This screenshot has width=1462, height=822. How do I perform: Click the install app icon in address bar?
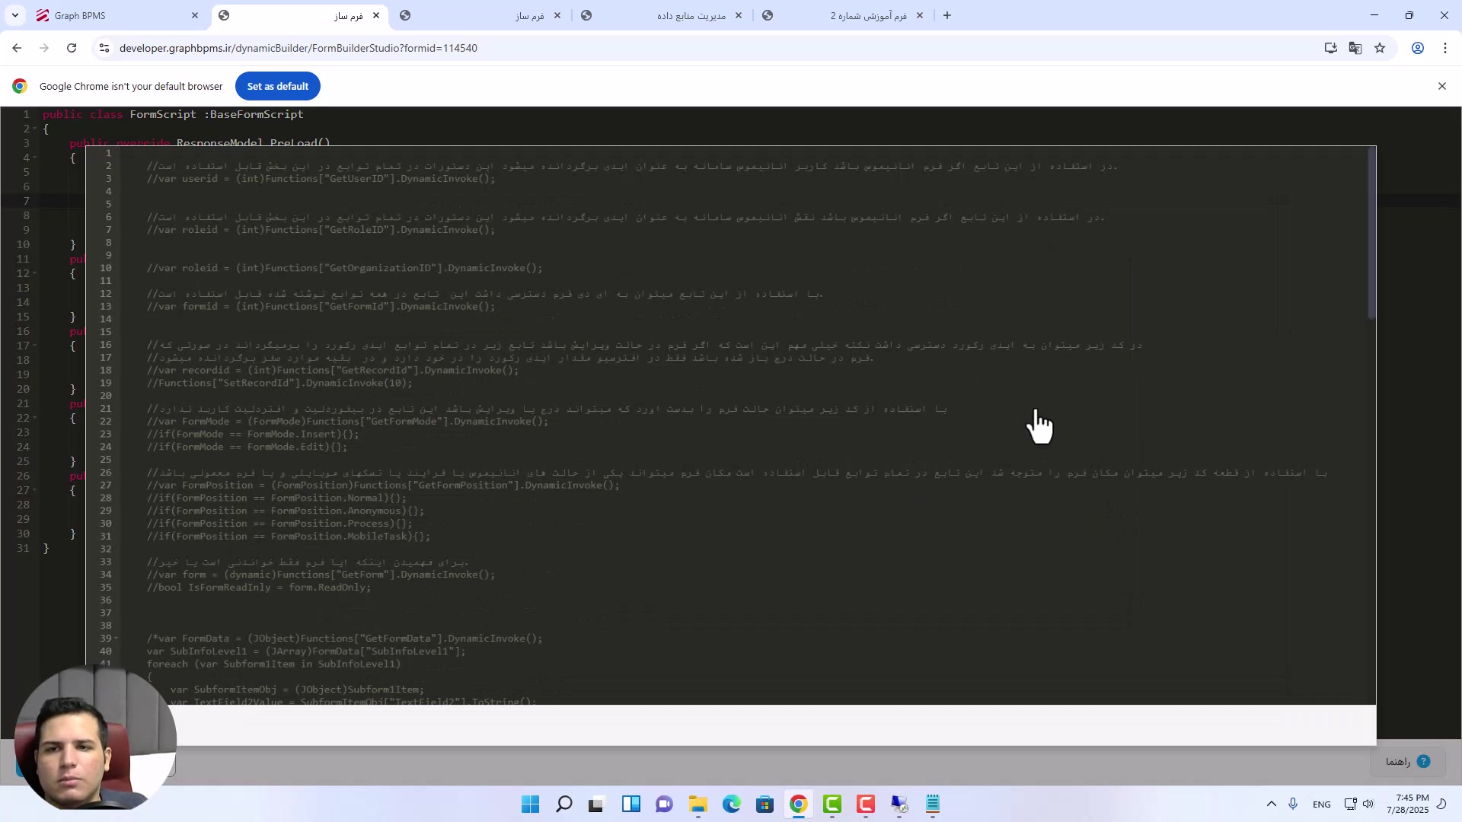click(x=1330, y=48)
